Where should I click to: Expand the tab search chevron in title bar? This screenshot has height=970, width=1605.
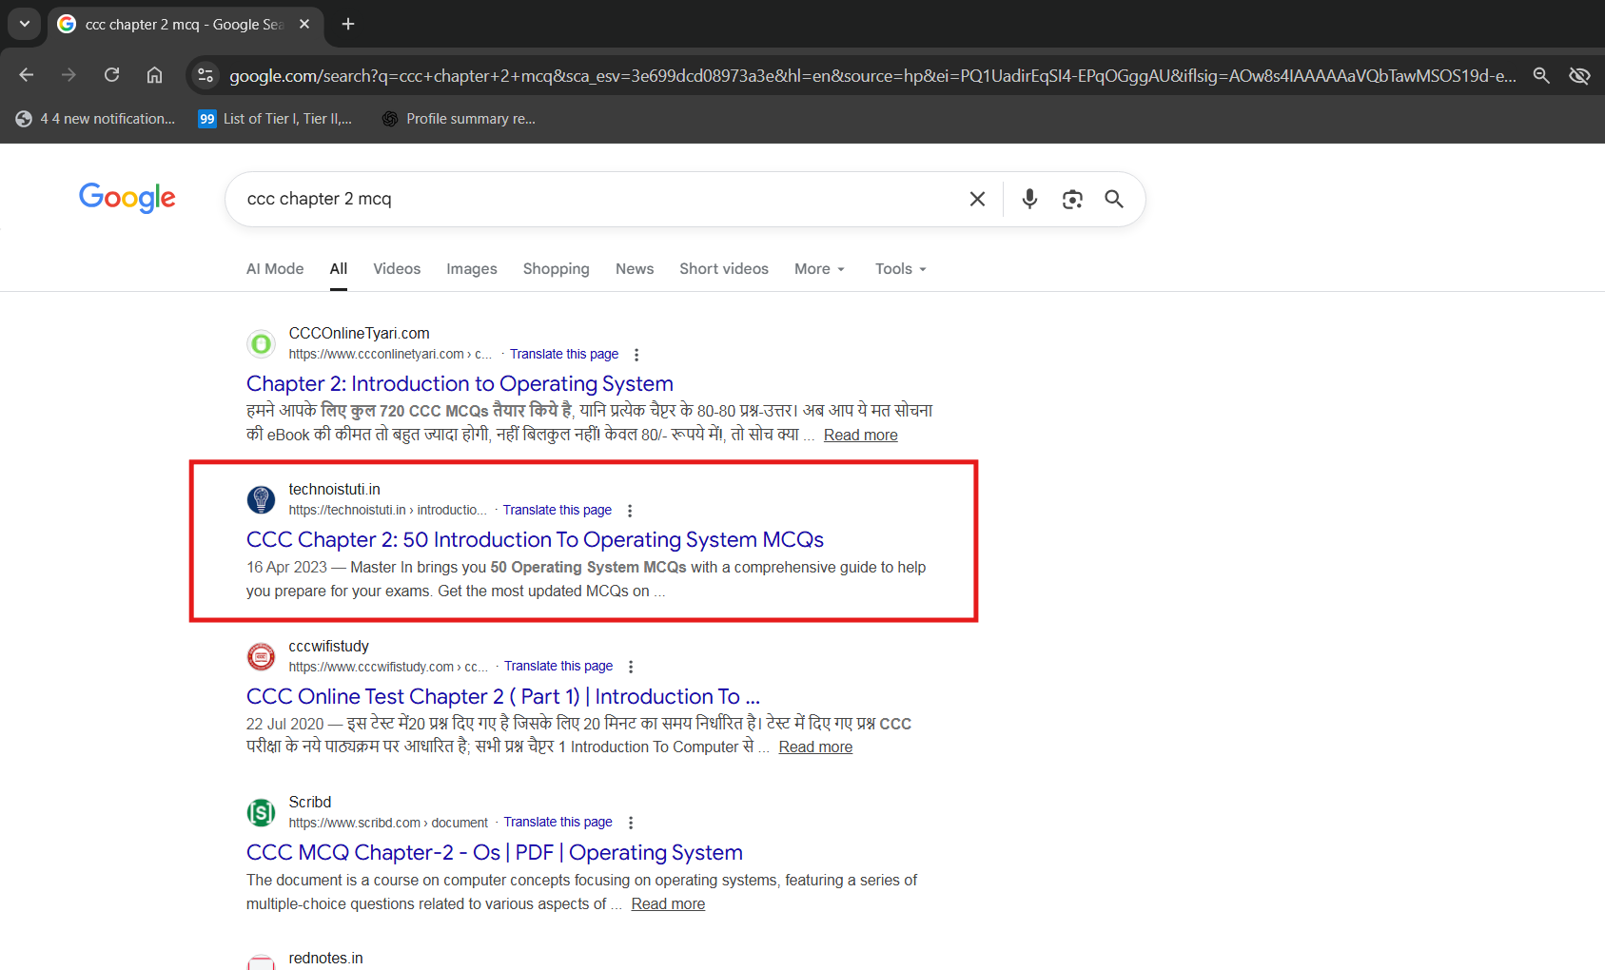(x=25, y=24)
